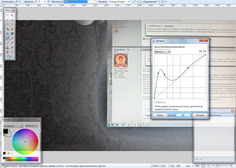The width and height of the screenshot is (236, 168).
Task: Click the brush width value field
Action: [41, 1]
